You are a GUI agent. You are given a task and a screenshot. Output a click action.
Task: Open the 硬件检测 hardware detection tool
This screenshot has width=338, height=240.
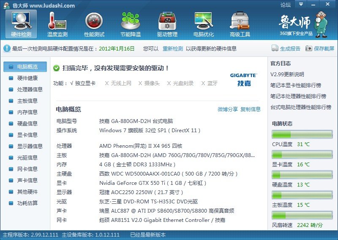point(21,24)
